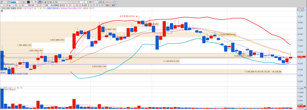
Task: Click the 상한선 upper band legend
Action: point(85,8)
